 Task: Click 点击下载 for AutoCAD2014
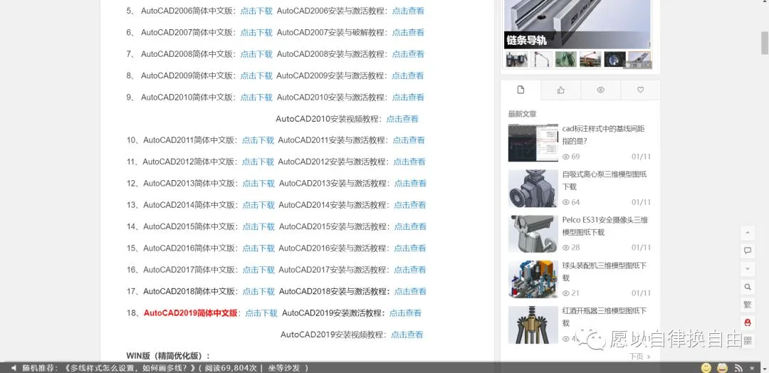[x=258, y=205]
